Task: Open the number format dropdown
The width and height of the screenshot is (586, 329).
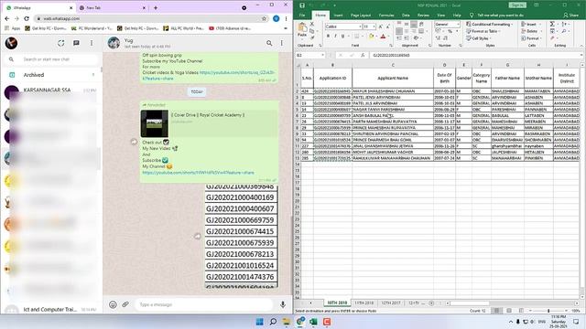Action: click(x=458, y=25)
